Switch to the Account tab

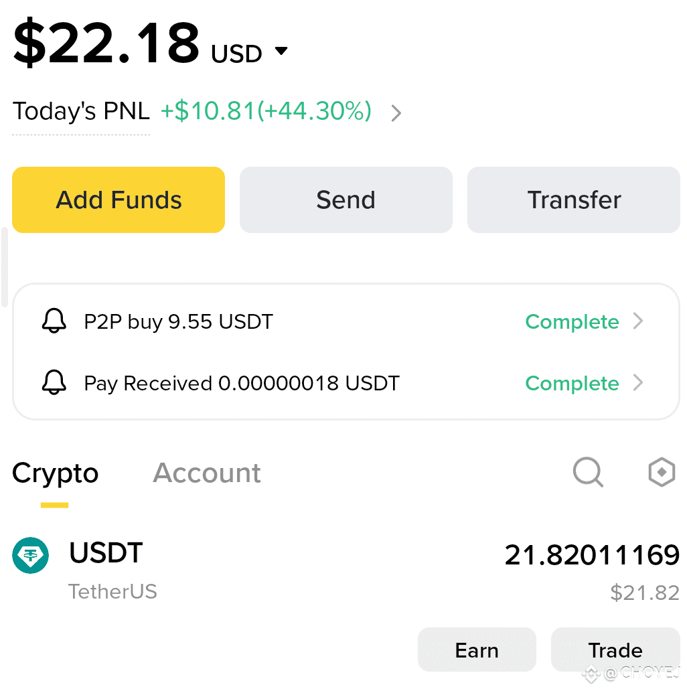[207, 473]
